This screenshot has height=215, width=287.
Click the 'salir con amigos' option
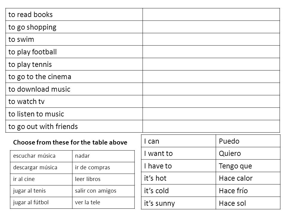pyautogui.click(x=103, y=191)
